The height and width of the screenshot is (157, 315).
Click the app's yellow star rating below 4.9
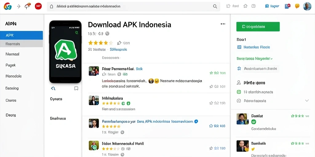(101, 43)
